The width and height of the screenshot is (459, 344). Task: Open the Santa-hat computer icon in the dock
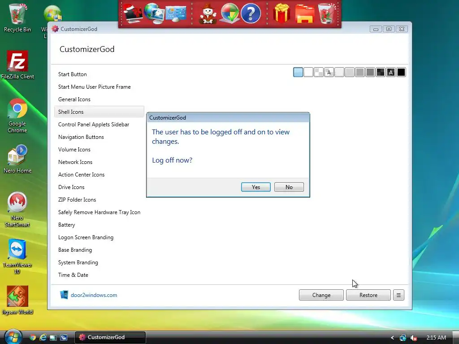(133, 13)
